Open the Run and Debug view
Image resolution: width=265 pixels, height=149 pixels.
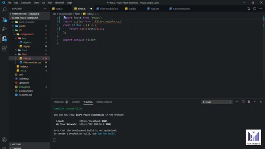tap(4, 29)
